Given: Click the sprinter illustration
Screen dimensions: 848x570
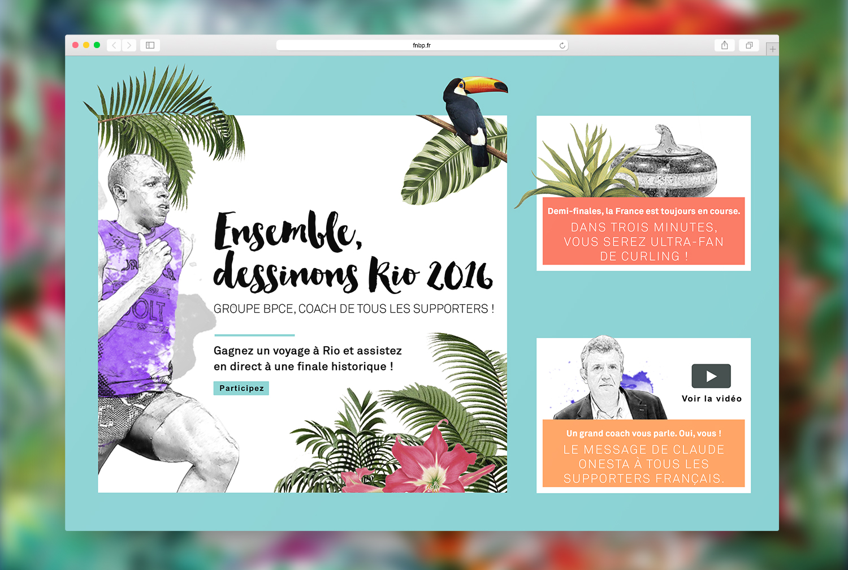Looking at the screenshot, I should click(158, 322).
